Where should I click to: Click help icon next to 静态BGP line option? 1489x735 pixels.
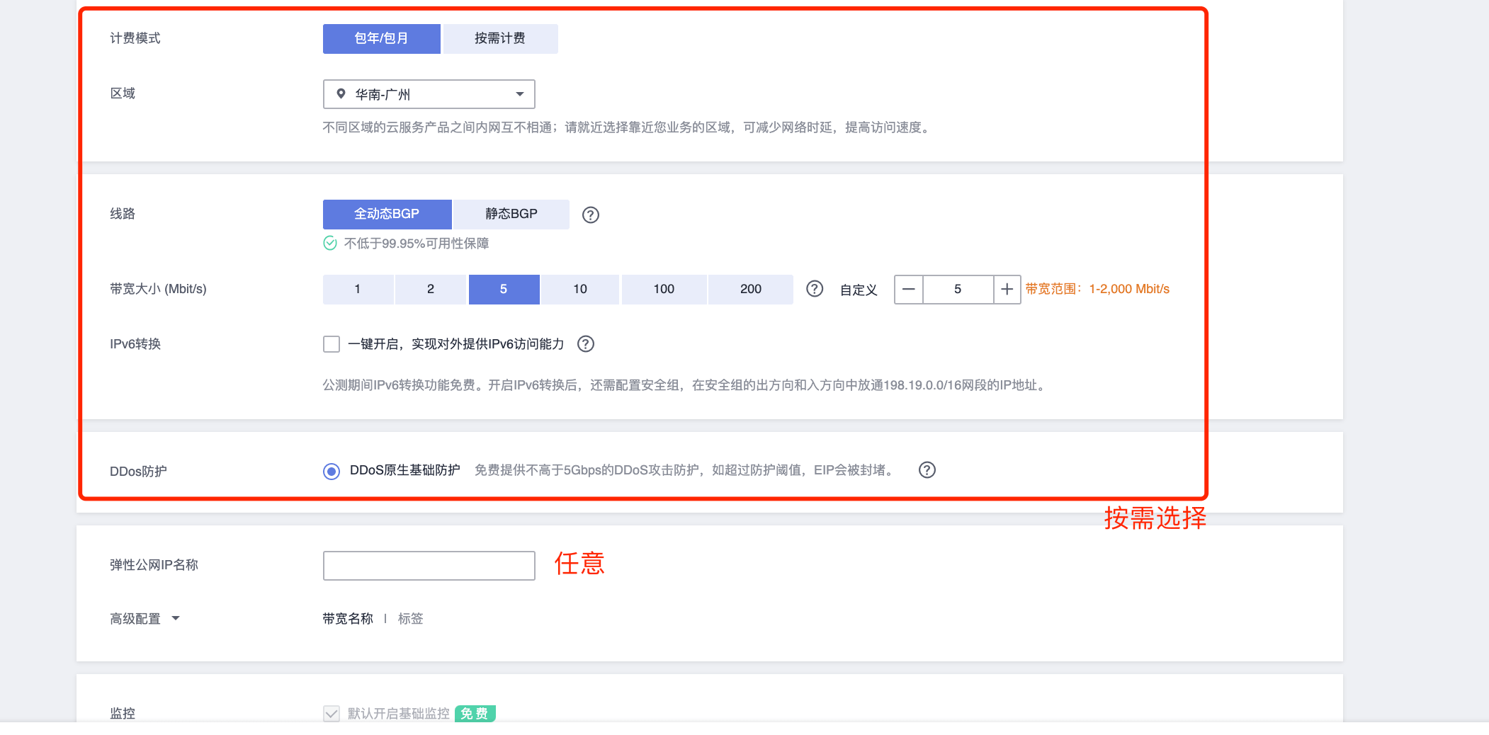(x=590, y=215)
